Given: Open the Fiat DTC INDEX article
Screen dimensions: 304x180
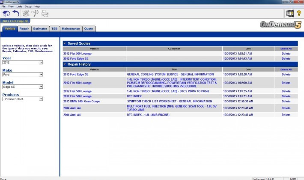Looking at the screenshot, I should tap(134, 96).
